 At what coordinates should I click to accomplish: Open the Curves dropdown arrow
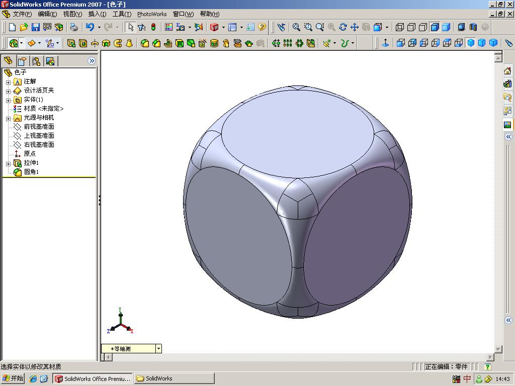[x=353, y=43]
